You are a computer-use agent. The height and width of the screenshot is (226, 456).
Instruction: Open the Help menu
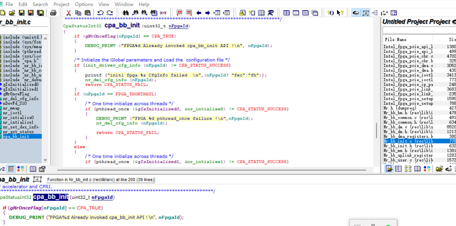coord(144,4)
